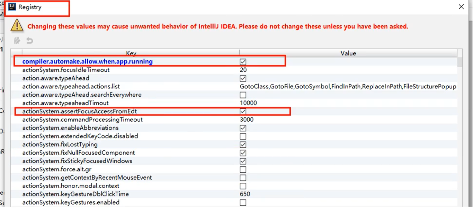
Task: Uncheck actionSystem.fixStickyFocusedWindows
Action: (x=243, y=161)
